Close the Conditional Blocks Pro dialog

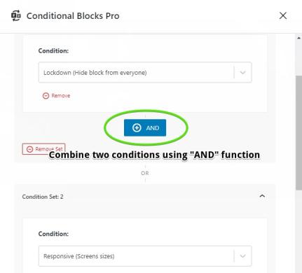pos(283,15)
